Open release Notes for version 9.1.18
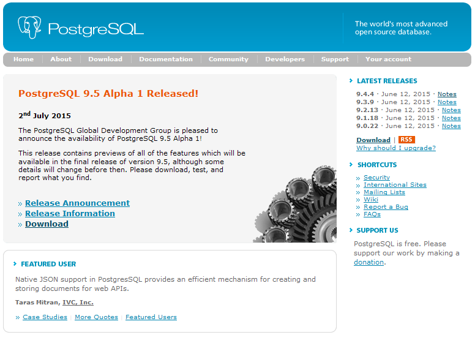The image size is (475, 343). pos(451,118)
